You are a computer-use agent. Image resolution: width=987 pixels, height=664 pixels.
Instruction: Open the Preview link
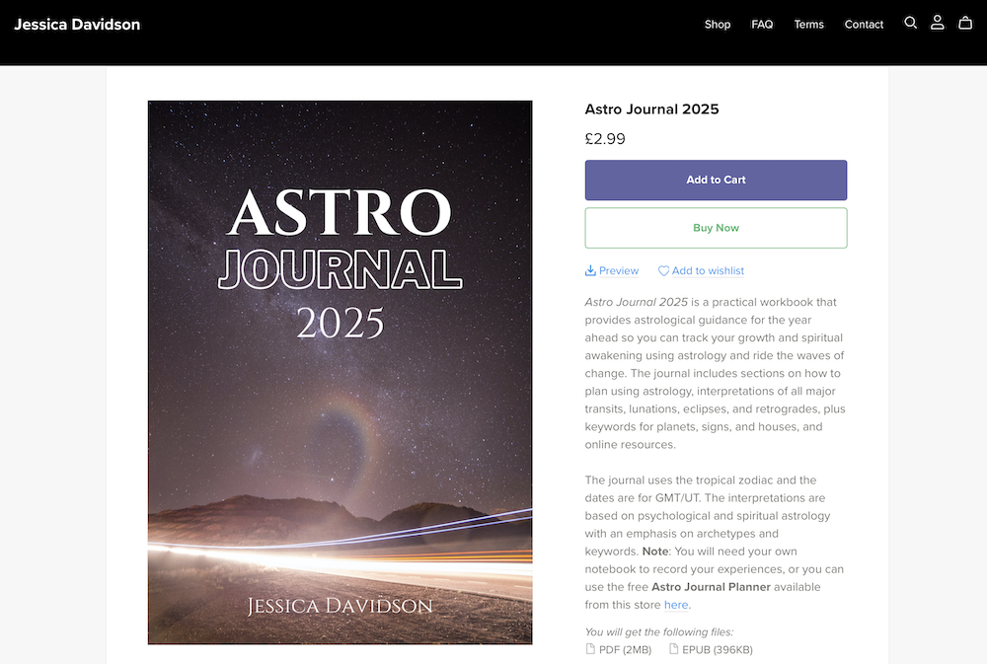[x=617, y=269]
